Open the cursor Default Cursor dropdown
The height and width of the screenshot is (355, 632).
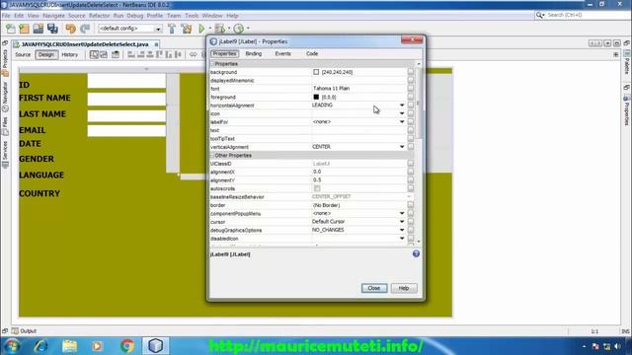tap(402, 221)
